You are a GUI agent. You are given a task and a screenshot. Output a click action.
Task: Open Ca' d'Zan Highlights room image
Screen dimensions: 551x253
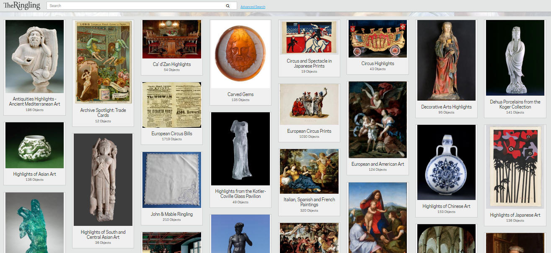tap(172, 39)
